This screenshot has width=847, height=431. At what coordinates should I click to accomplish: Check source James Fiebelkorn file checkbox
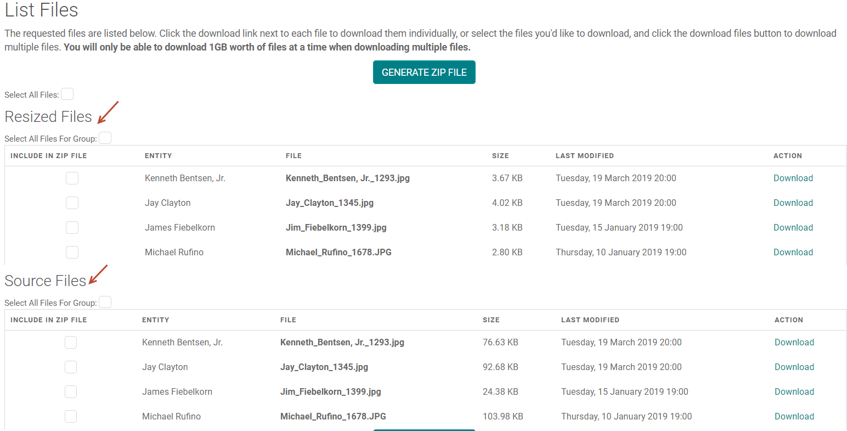pos(71,391)
